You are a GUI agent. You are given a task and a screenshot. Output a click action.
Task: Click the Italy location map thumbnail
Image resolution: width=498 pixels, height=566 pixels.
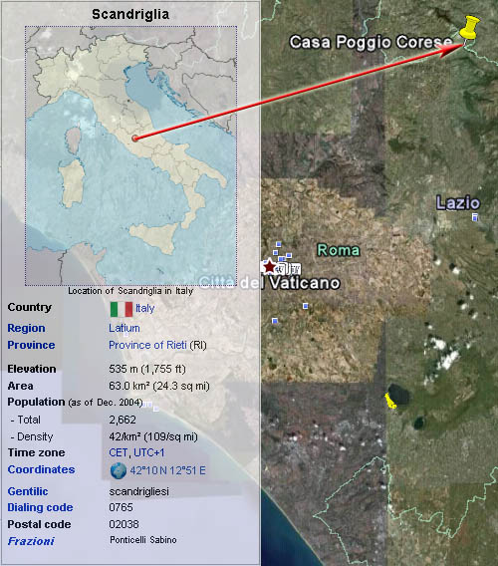tap(131, 155)
